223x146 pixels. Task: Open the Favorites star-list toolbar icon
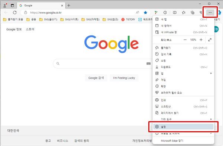(184, 13)
